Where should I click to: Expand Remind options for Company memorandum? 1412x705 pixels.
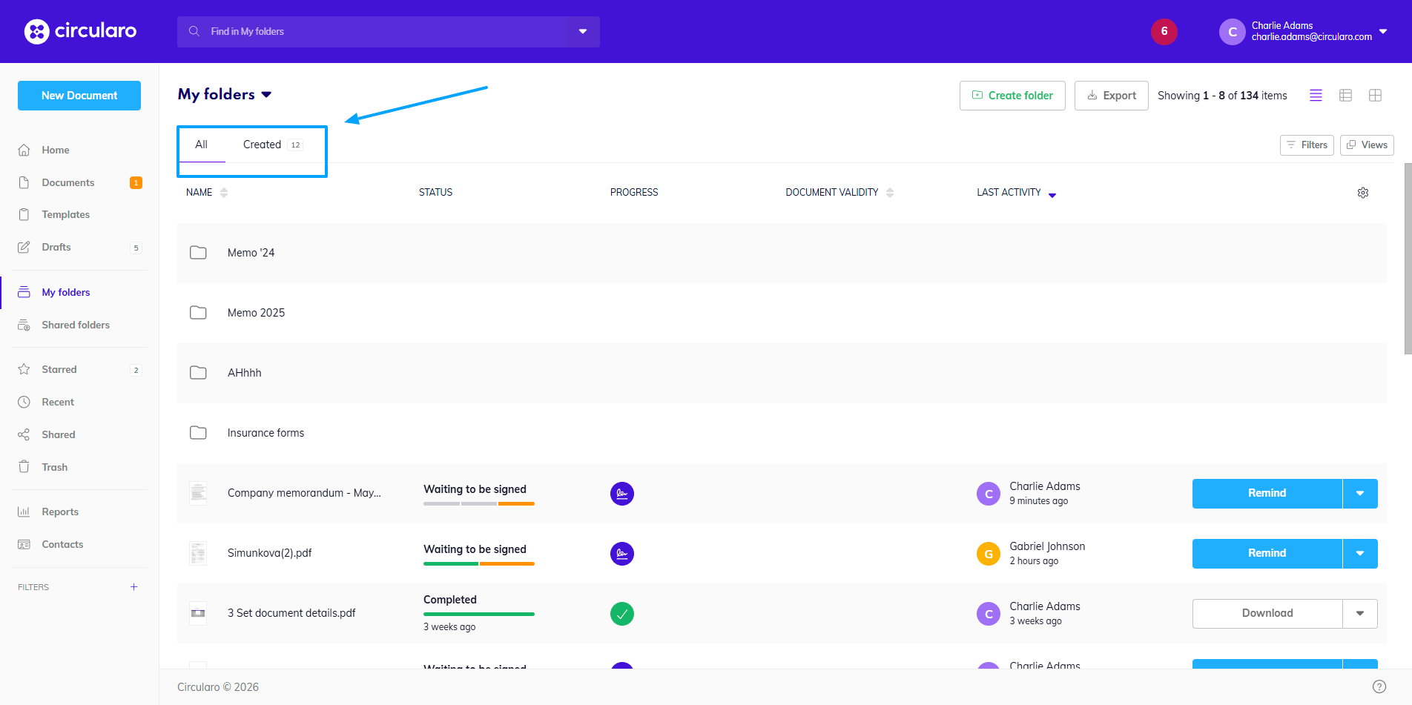click(x=1359, y=494)
